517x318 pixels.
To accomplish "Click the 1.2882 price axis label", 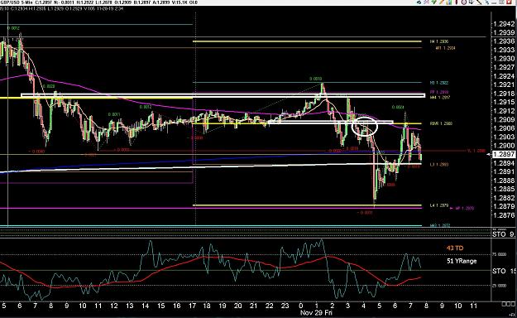I will (x=504, y=198).
